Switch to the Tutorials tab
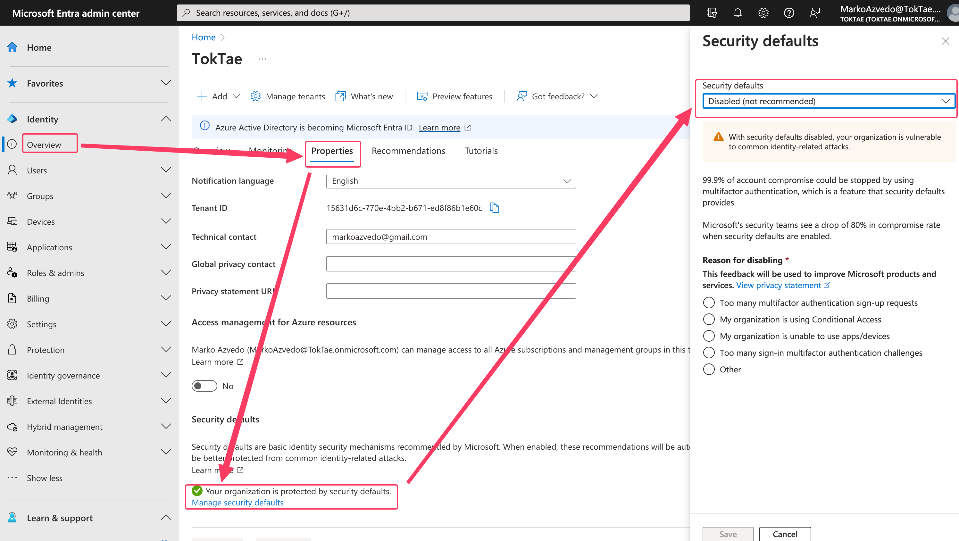The image size is (959, 541). click(x=481, y=150)
